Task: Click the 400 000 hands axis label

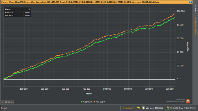Action: pyautogui.click(x=86, y=89)
